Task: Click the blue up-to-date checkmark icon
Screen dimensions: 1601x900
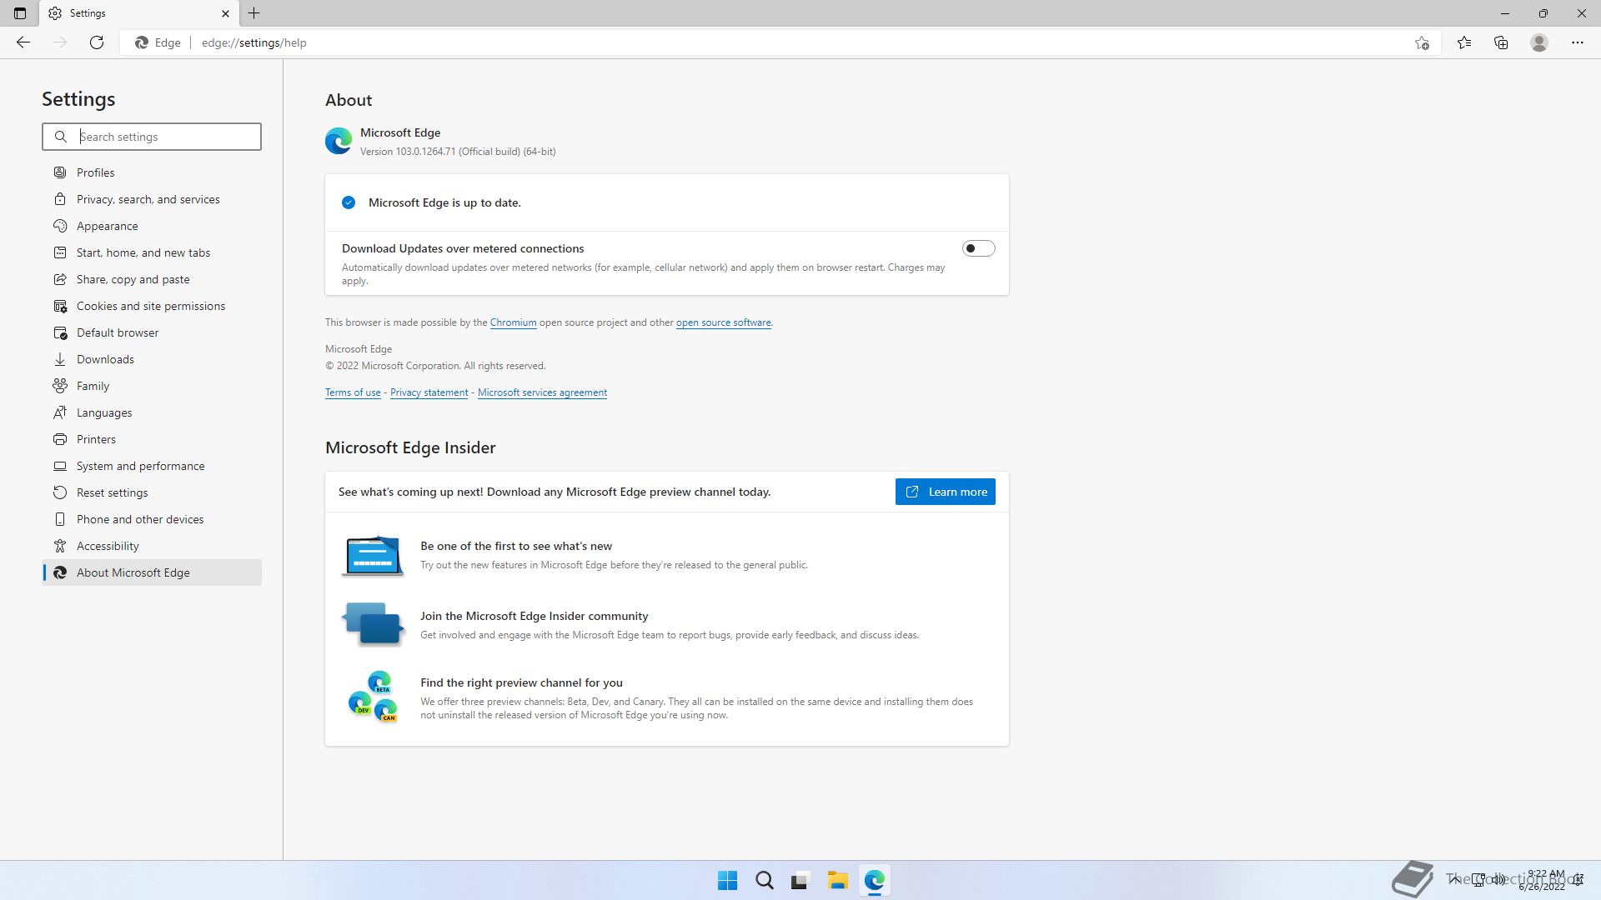Action: click(349, 202)
